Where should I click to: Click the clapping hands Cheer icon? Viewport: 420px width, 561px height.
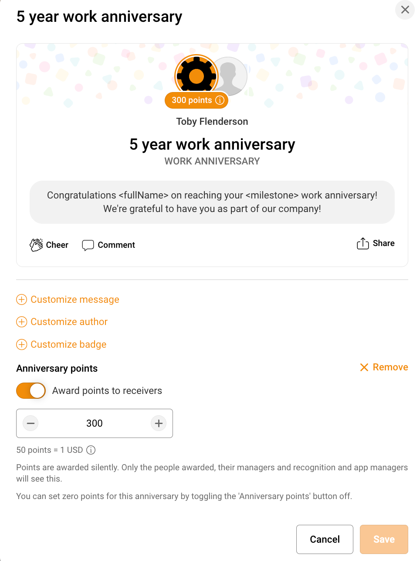tap(36, 245)
